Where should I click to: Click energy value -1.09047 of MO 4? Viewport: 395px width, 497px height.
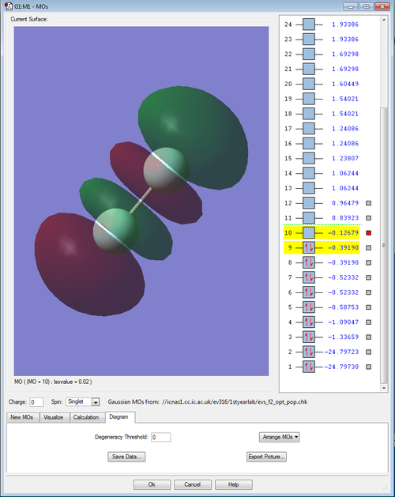point(344,322)
